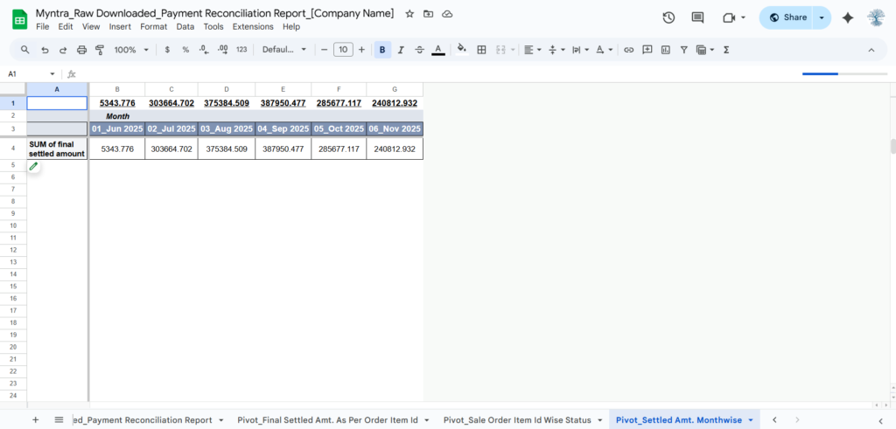Screen dimensions: 896x429
Task: Open the font Default dropdown
Action: pos(284,50)
